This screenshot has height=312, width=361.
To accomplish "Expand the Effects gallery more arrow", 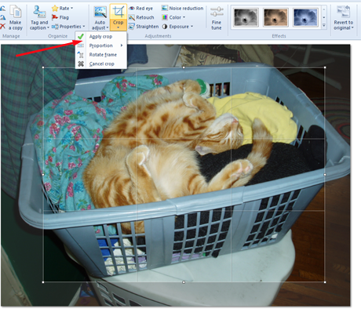I will pyautogui.click(x=324, y=26).
